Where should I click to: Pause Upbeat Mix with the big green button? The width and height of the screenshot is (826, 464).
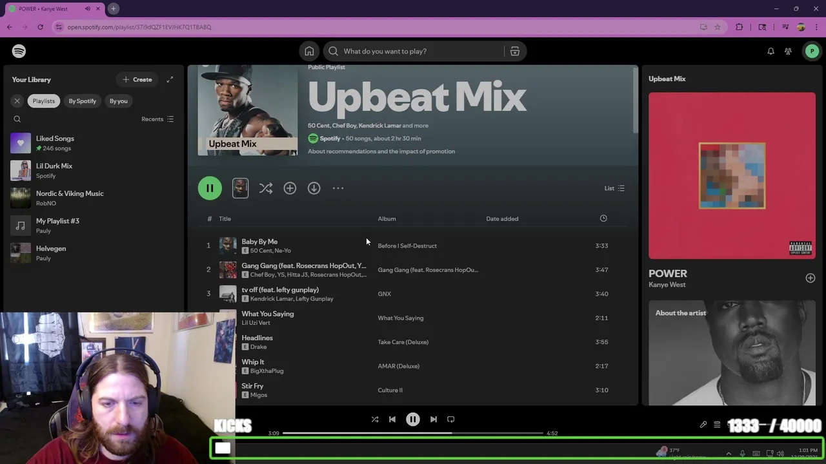coord(210,188)
